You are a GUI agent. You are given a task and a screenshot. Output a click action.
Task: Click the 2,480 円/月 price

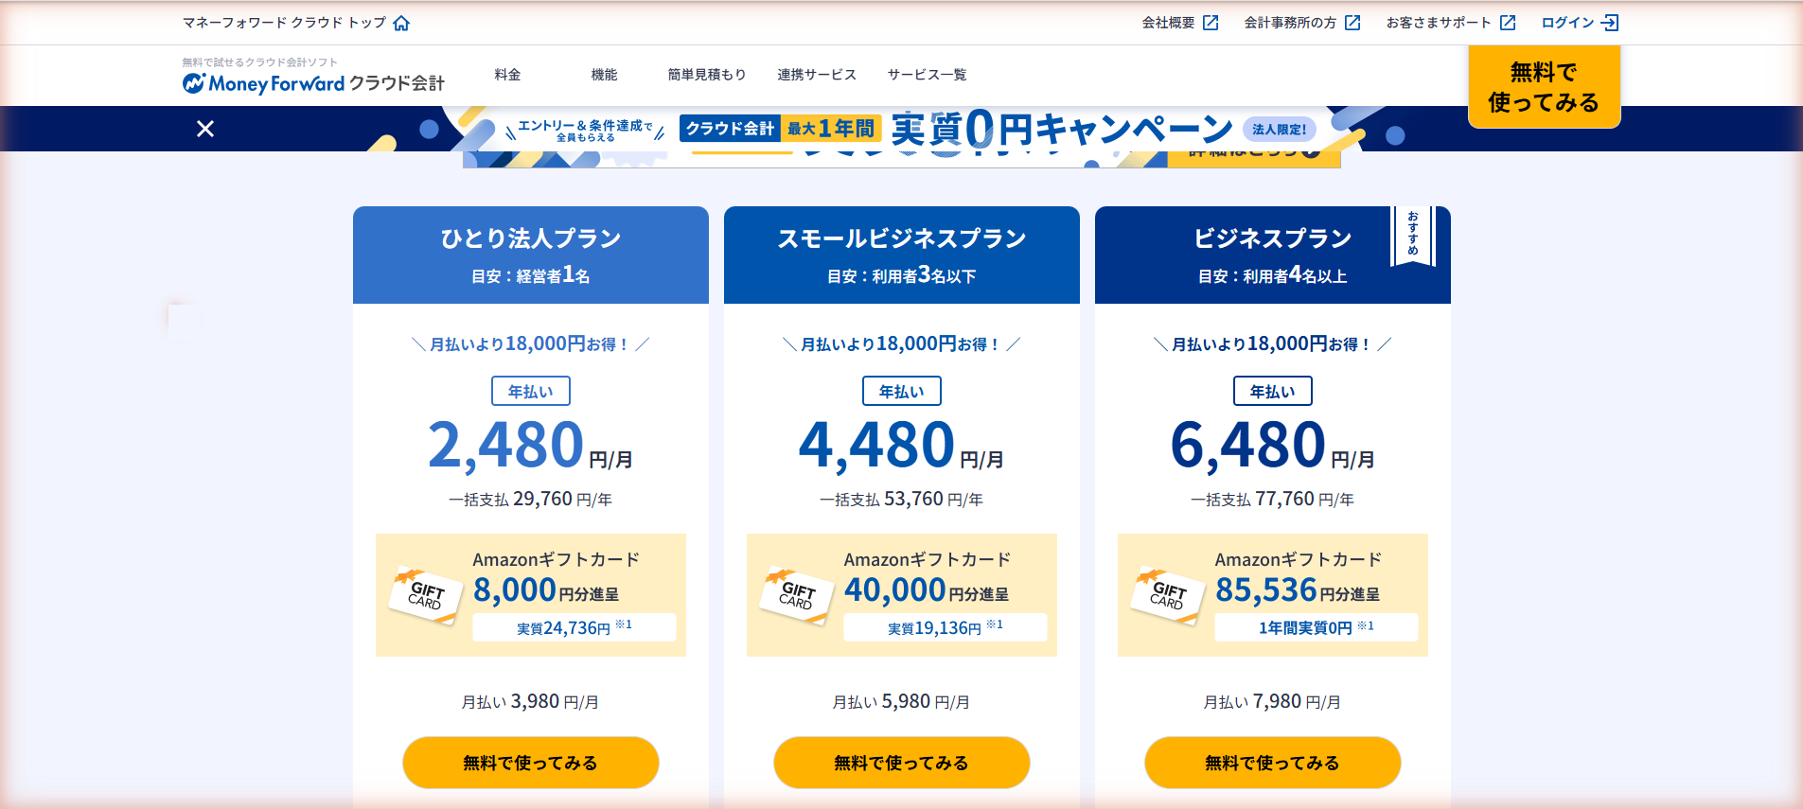530,446
